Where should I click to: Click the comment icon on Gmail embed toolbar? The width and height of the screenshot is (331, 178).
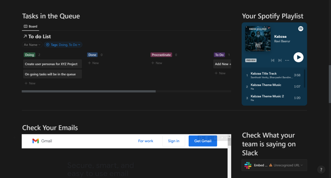pyautogui.click(x=201, y=138)
